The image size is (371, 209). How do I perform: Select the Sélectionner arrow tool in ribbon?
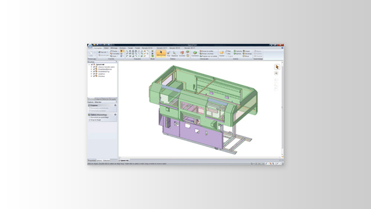tap(161, 53)
